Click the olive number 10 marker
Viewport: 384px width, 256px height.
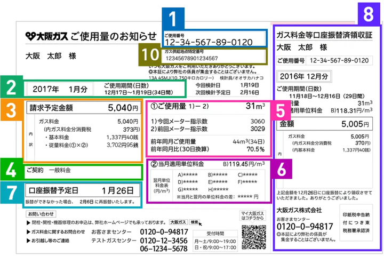tap(150, 54)
